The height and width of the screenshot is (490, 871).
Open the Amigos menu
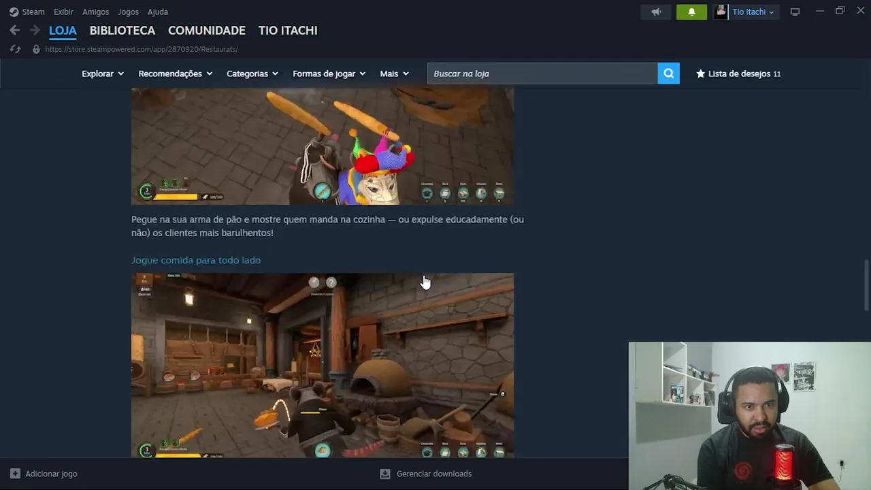pos(95,12)
